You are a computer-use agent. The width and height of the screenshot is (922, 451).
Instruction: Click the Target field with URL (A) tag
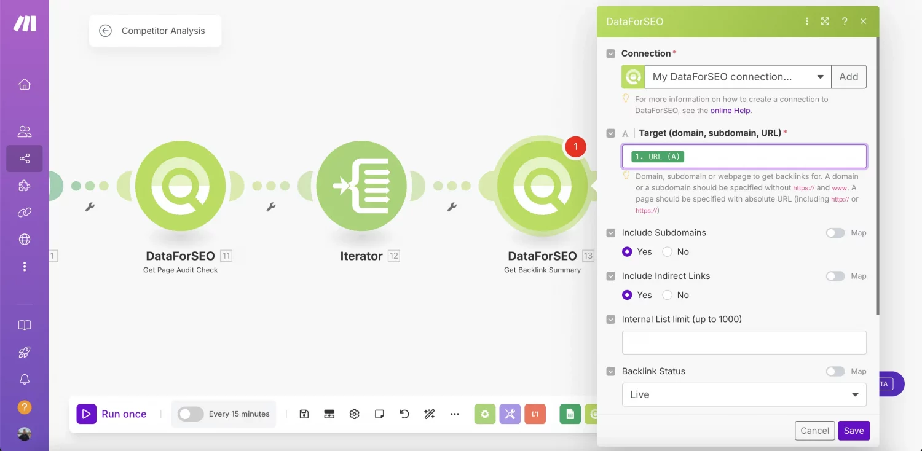tap(744, 157)
